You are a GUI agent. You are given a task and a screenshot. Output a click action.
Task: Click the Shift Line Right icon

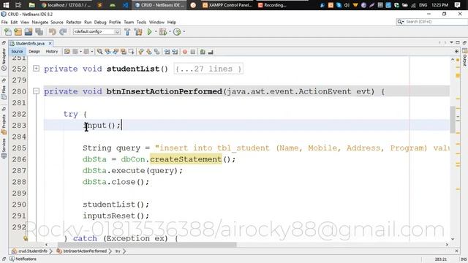[x=175, y=52]
